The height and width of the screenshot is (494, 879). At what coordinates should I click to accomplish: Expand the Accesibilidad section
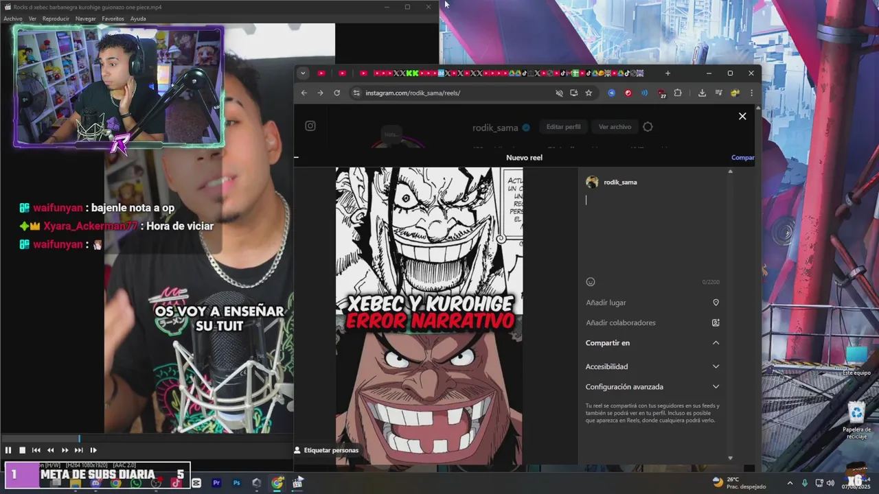tap(652, 366)
